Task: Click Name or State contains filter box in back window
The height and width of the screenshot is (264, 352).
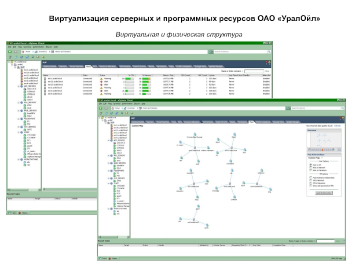Action: (254, 71)
